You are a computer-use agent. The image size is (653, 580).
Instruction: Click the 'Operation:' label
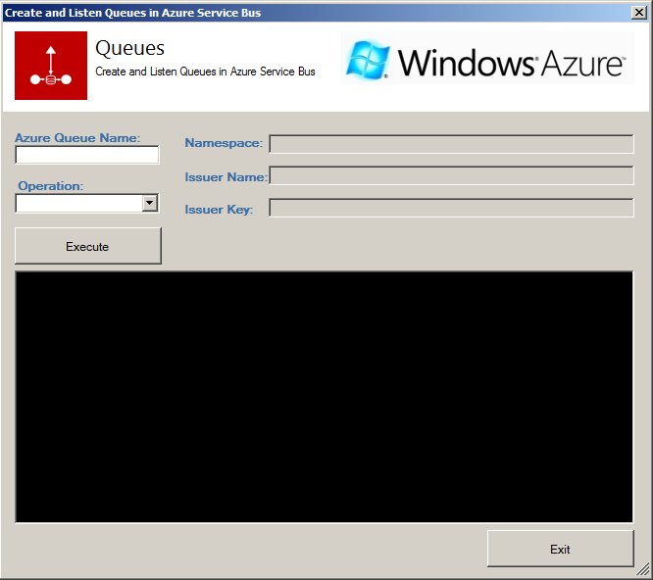coord(51,185)
